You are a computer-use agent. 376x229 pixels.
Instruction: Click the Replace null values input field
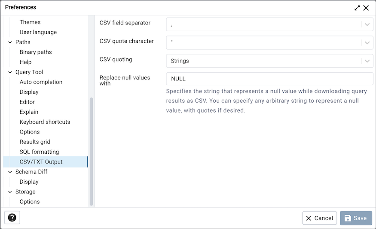pos(269,79)
